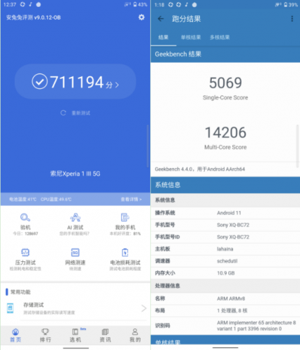This screenshot has height=350, width=300.
Task: Select the 结果 results tab in Geekbench
Action: 164,37
